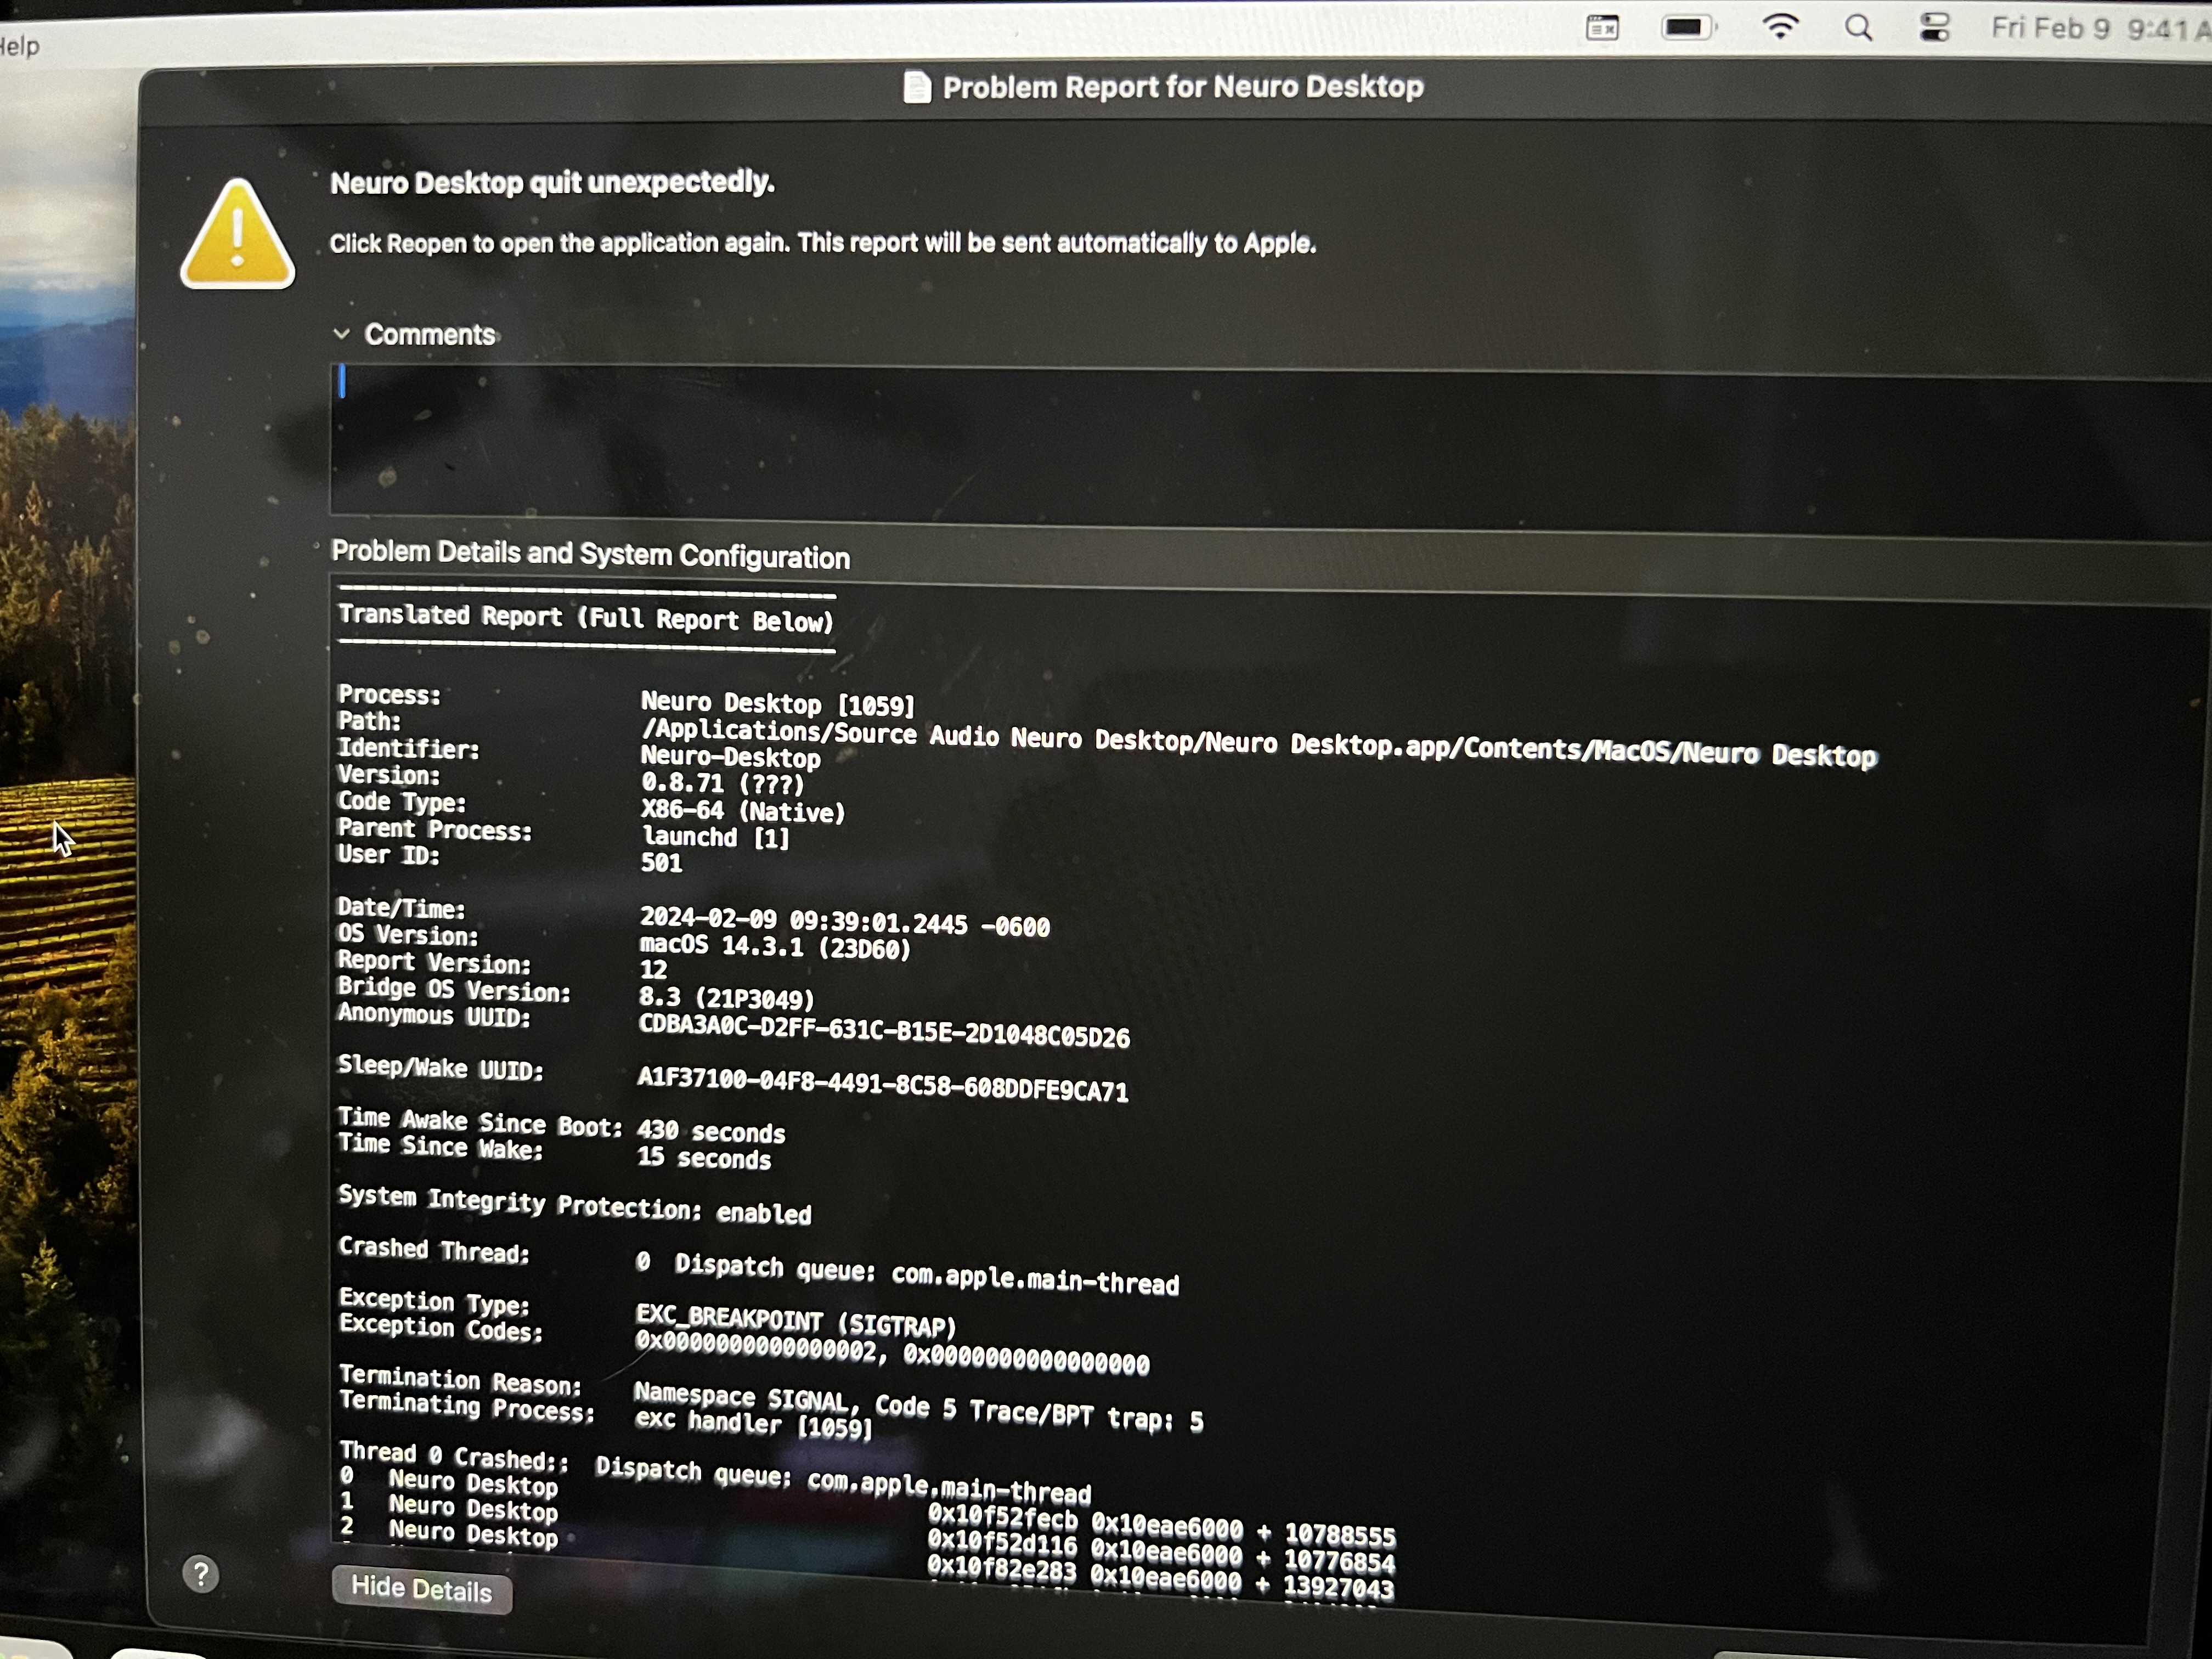2212x1659 pixels.
Task: Click the Fri Feb 9 clock in menu bar
Action: click(x=2100, y=28)
